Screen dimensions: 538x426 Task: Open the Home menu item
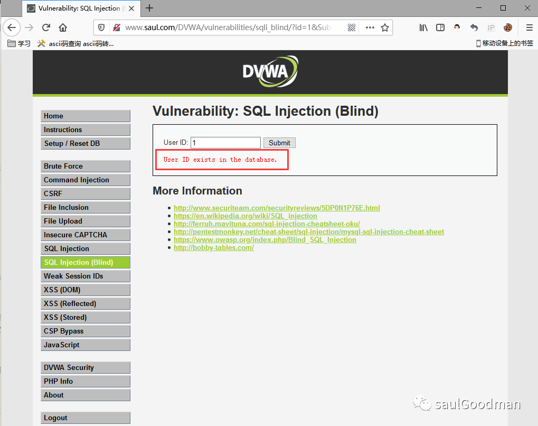click(x=86, y=116)
